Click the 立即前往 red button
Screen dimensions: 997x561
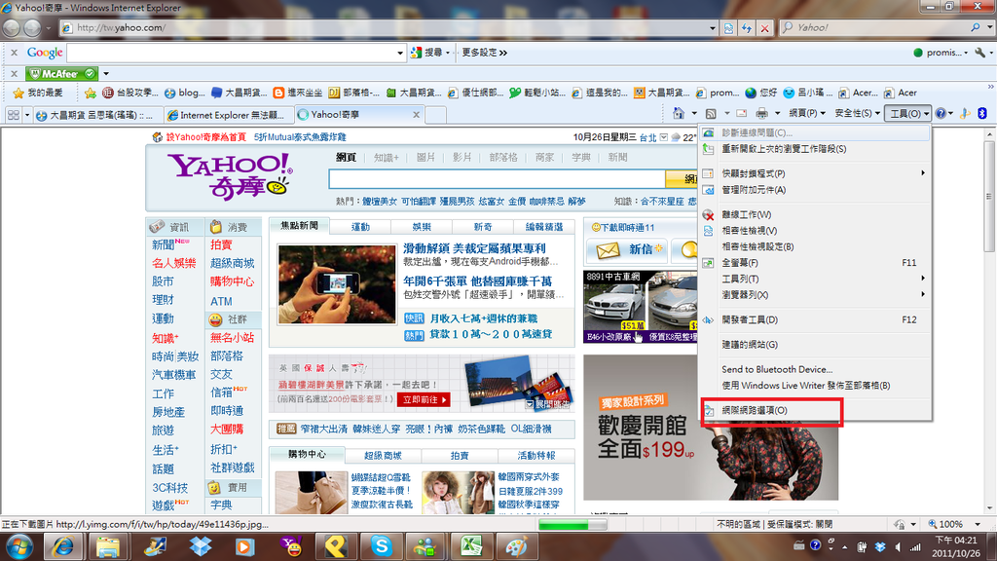click(x=424, y=400)
